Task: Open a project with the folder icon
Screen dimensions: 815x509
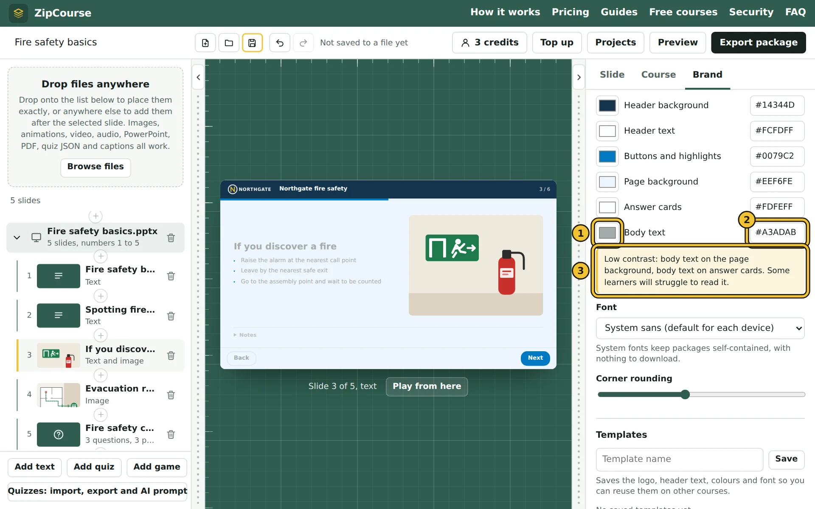Action: click(229, 42)
